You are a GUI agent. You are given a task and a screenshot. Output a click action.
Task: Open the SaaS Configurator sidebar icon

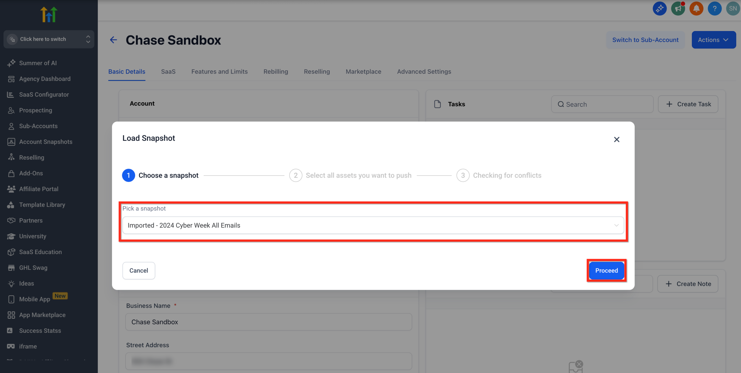click(44, 94)
